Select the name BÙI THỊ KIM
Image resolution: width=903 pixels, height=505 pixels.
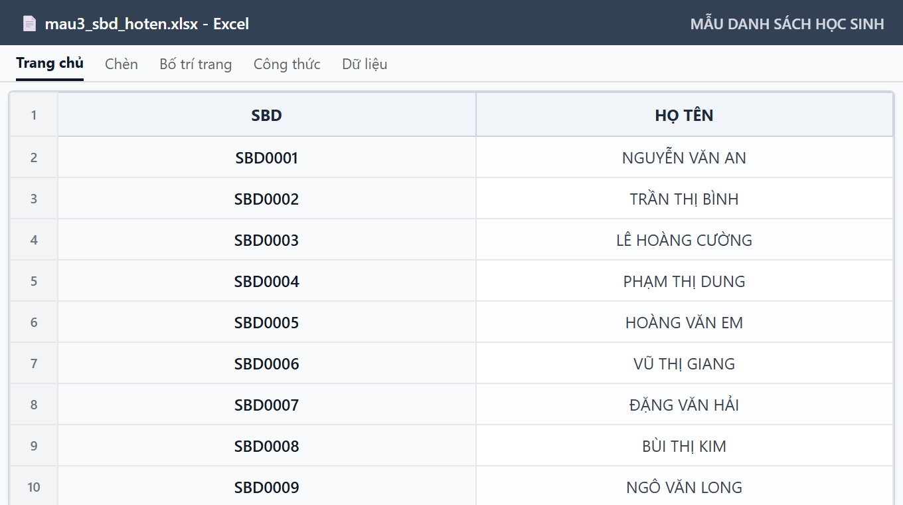click(685, 446)
